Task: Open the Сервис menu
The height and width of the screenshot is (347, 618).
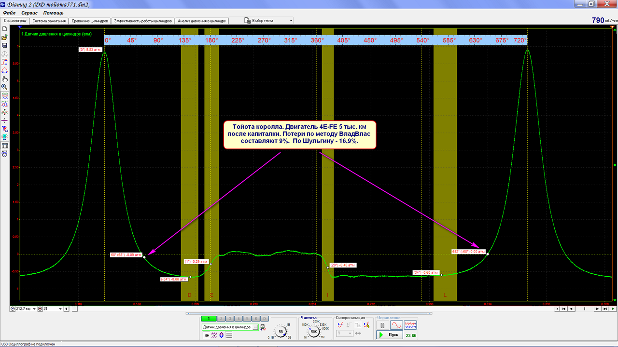Action: (29, 13)
